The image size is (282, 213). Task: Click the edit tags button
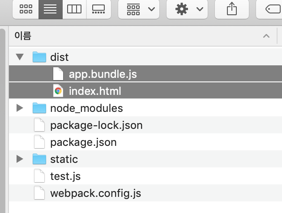pos(272,9)
